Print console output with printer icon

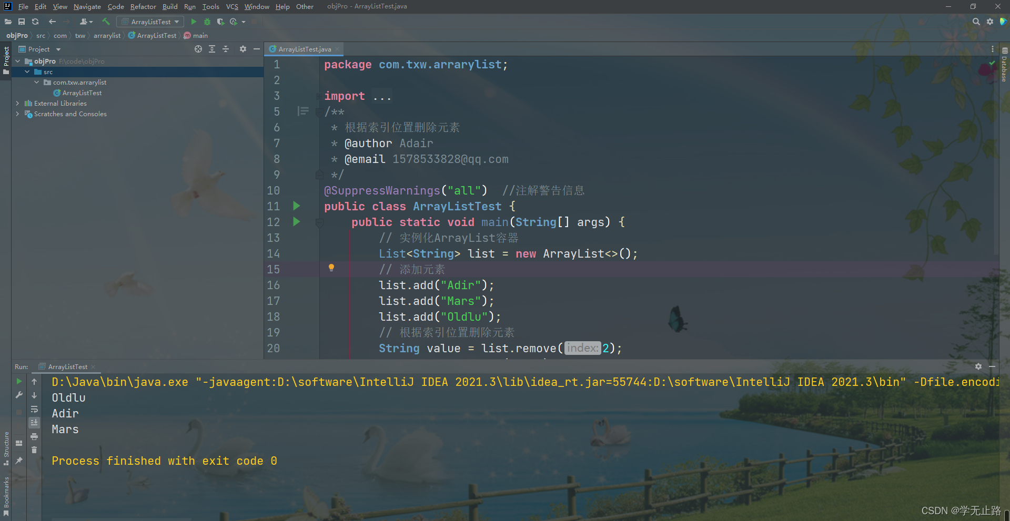coord(34,436)
